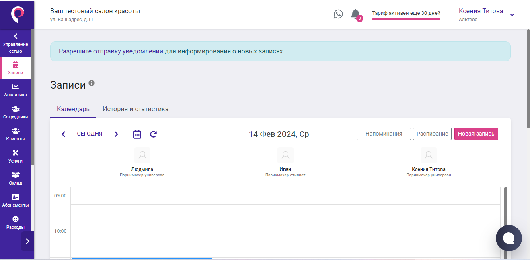Screen dimensions: 530x260
Task: Go to the next day with right arrow
Action: (x=116, y=134)
